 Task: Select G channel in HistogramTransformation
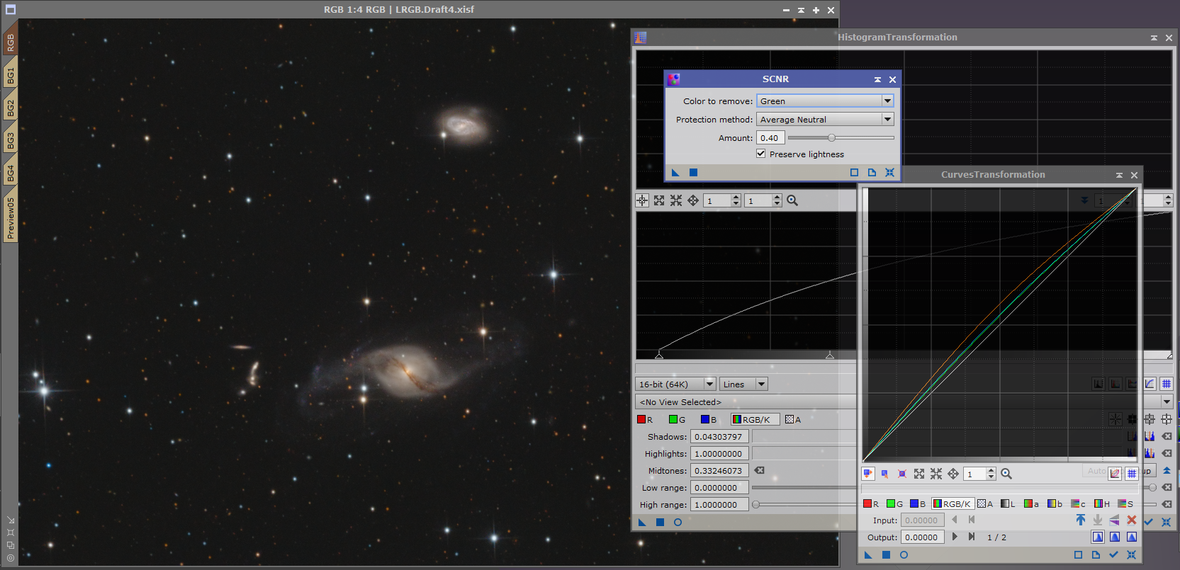coord(678,419)
